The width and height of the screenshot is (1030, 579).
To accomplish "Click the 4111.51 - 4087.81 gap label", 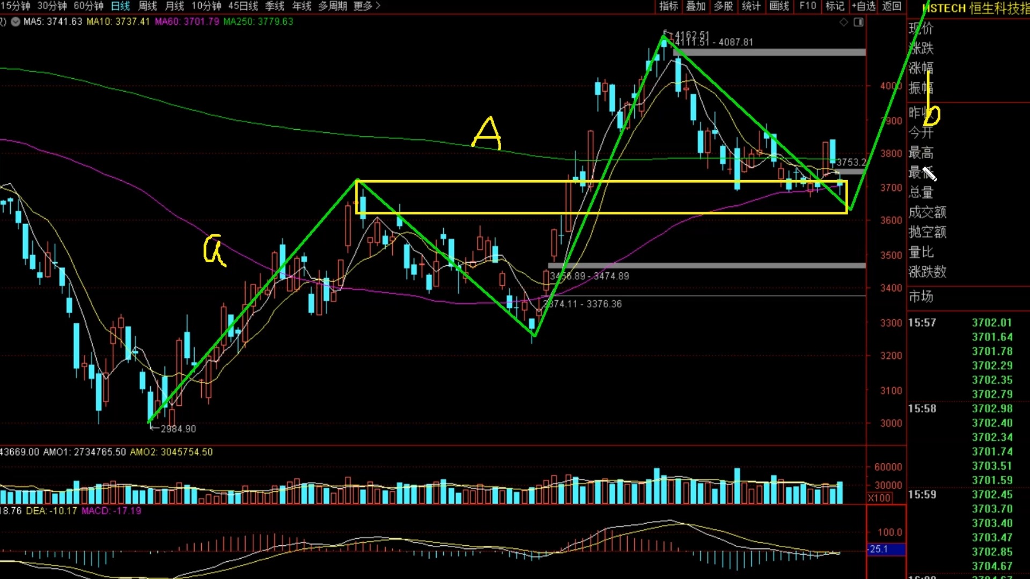I will tap(714, 42).
